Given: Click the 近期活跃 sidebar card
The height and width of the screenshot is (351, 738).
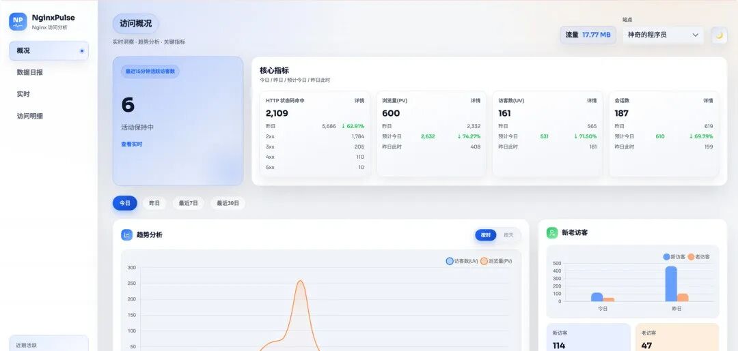Looking at the screenshot, I should (x=49, y=343).
